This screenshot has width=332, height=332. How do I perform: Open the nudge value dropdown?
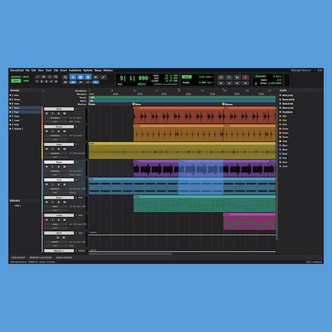pyautogui.click(x=206, y=82)
